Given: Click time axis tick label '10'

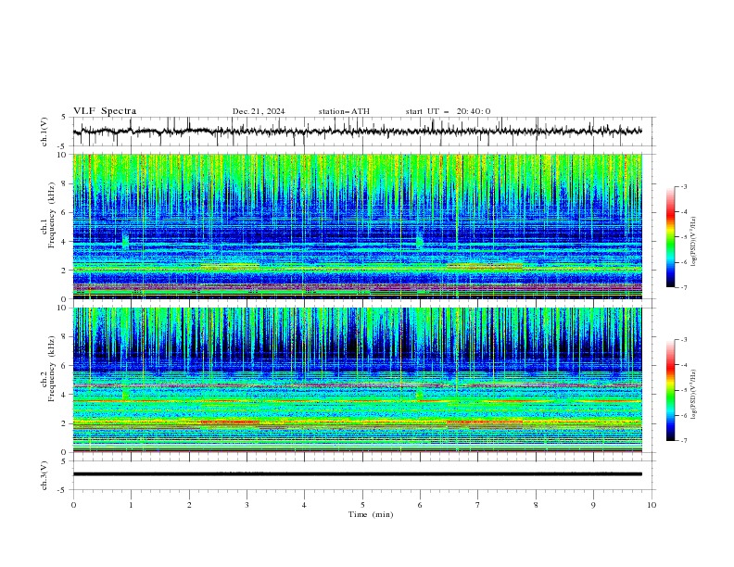Looking at the screenshot, I should [652, 505].
